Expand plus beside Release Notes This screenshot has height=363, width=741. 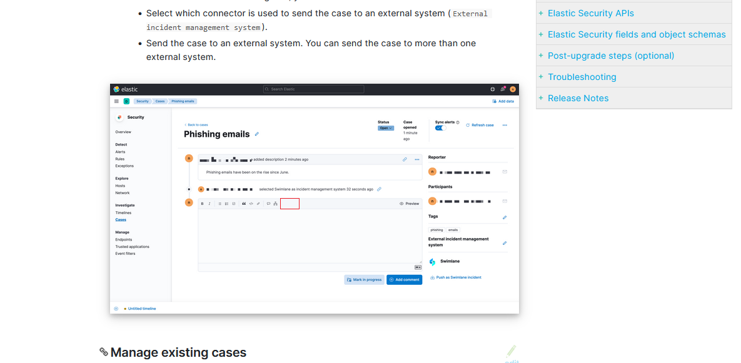coord(541,98)
